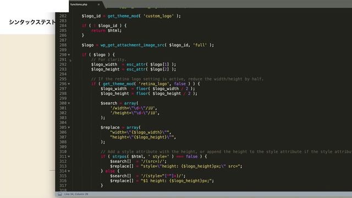Click line number 317 in the gutter
Image resolution: width=352 pixels, height=198 pixels.
(63, 186)
